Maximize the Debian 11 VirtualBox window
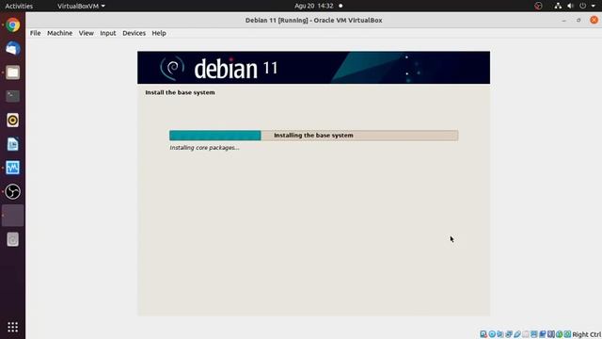Viewport: 602px width, 339px height. 578,20
